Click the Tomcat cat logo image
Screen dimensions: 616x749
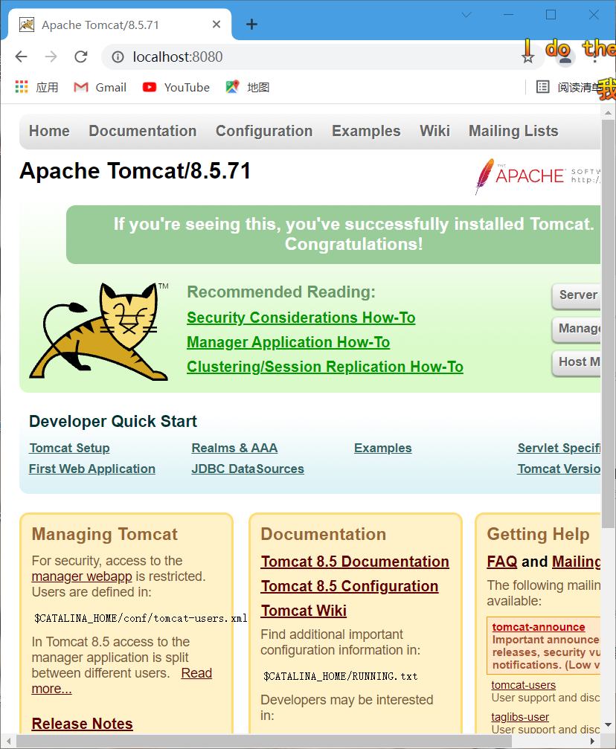pyautogui.click(x=99, y=332)
